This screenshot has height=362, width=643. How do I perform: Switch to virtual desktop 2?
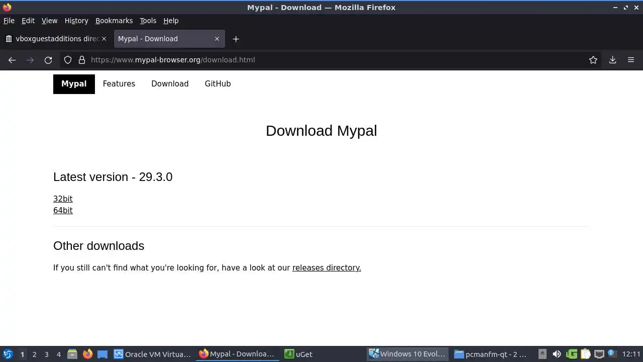34,354
